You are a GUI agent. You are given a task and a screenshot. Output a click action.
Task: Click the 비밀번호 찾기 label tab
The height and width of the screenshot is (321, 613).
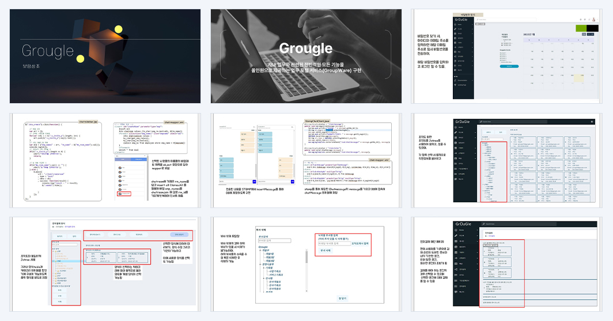[x=467, y=14]
